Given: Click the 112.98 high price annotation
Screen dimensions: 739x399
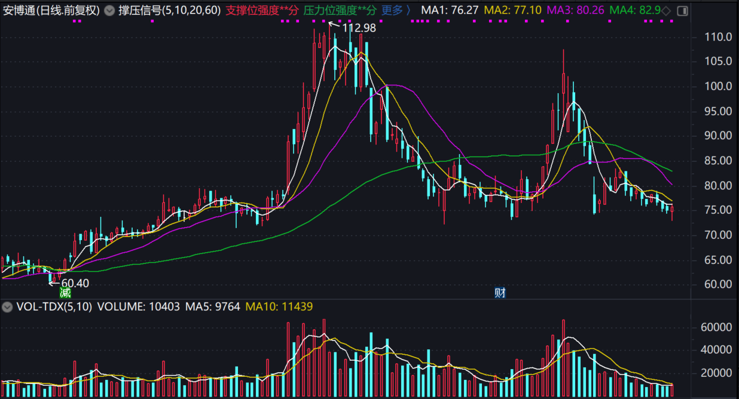Looking at the screenshot, I should click(x=358, y=27).
